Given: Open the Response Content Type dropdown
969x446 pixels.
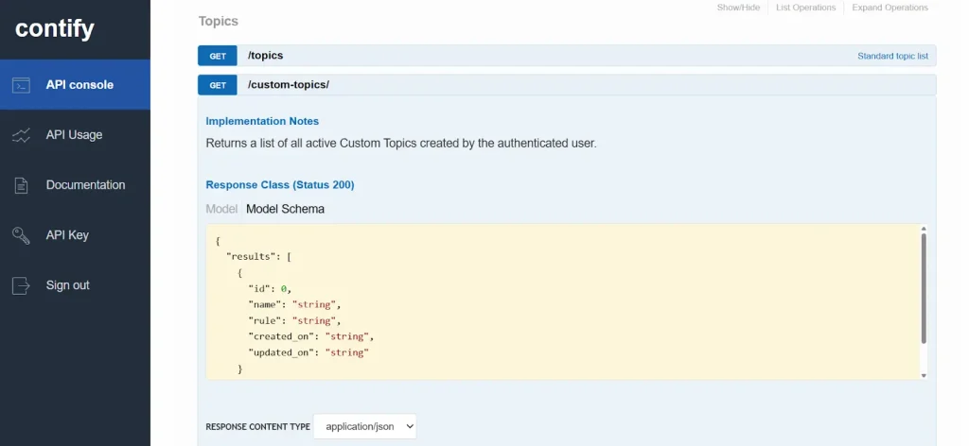Looking at the screenshot, I should (x=364, y=427).
